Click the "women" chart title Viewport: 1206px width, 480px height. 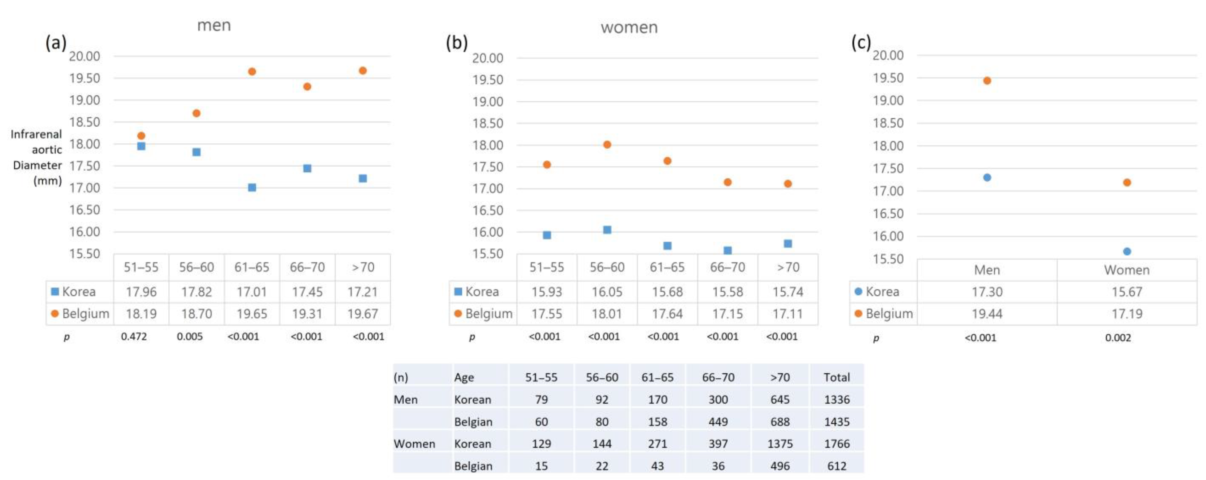629,28
